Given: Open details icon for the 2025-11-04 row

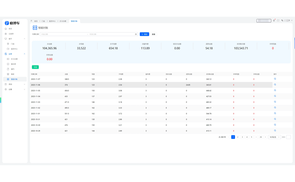Looking at the screenshot, I should tap(275, 96).
